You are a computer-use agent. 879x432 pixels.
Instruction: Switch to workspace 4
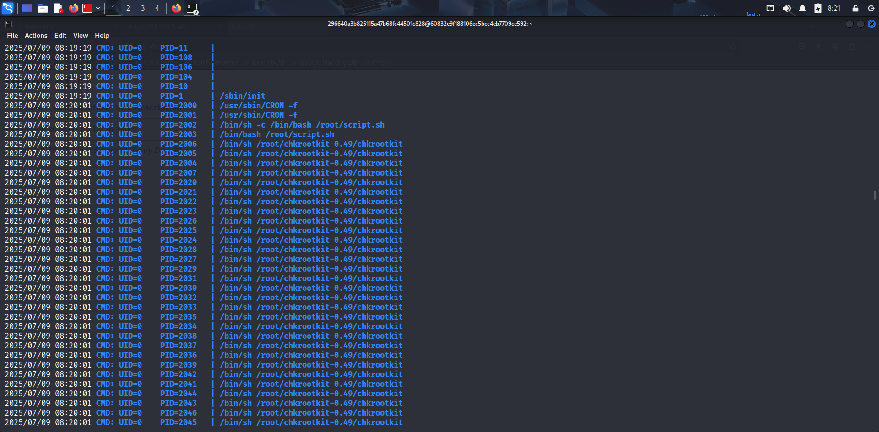pos(157,8)
